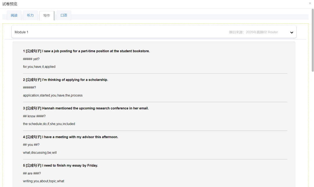Collapse Module 1 using the chevron arrow

pos(292,33)
